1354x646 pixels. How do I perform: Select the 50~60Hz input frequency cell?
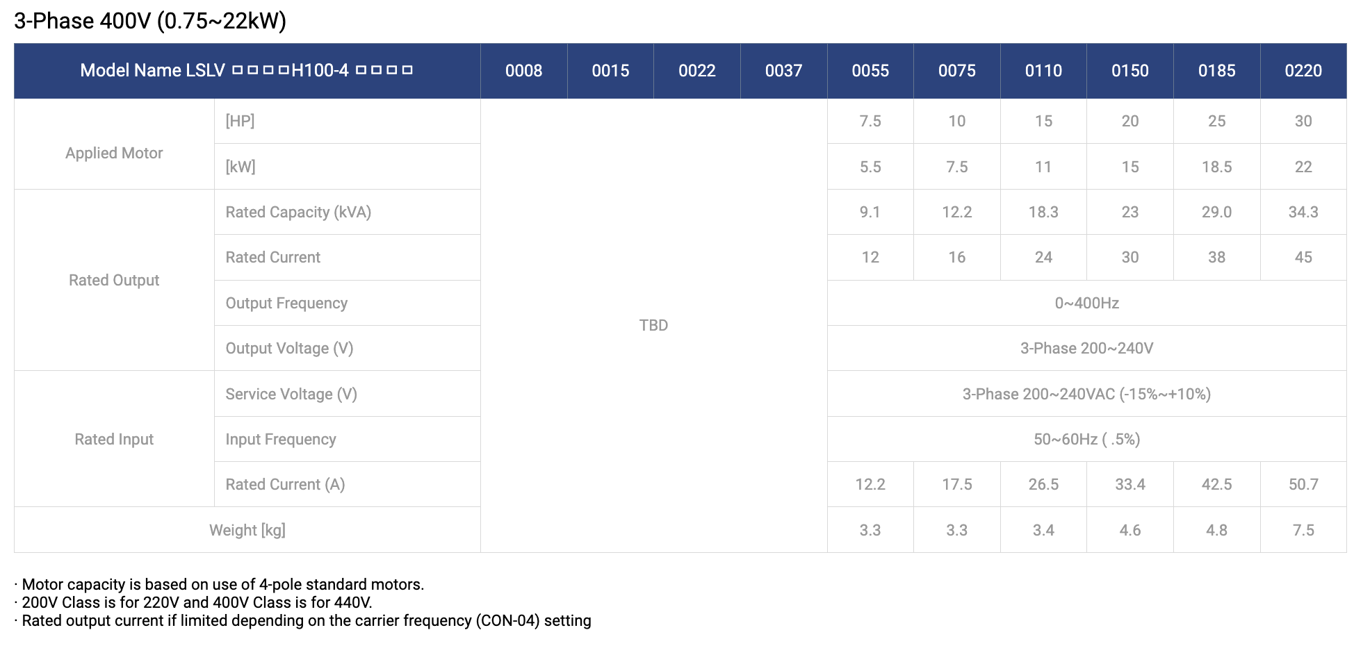(1087, 439)
